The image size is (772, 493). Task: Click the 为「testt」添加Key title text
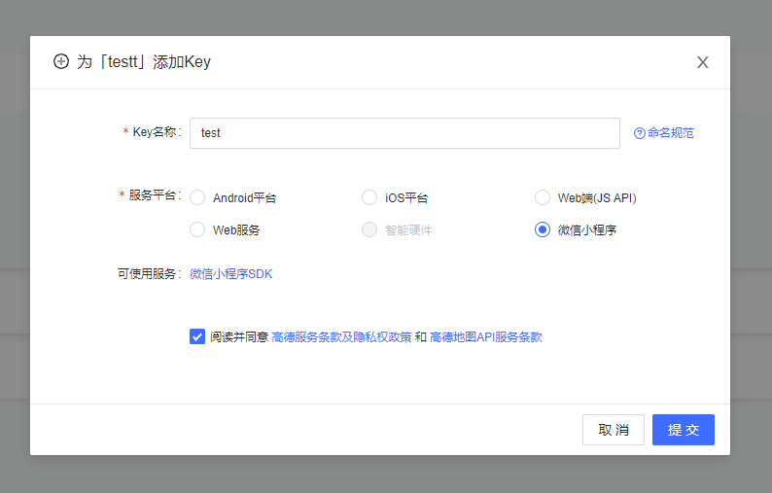coord(143,62)
